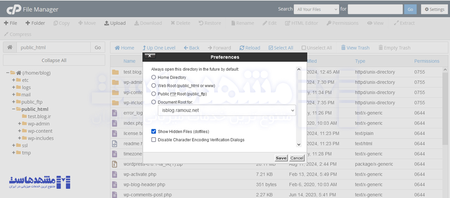450x198 pixels.
Task: Click the Edit pencil toolbar item
Action: (x=270, y=23)
